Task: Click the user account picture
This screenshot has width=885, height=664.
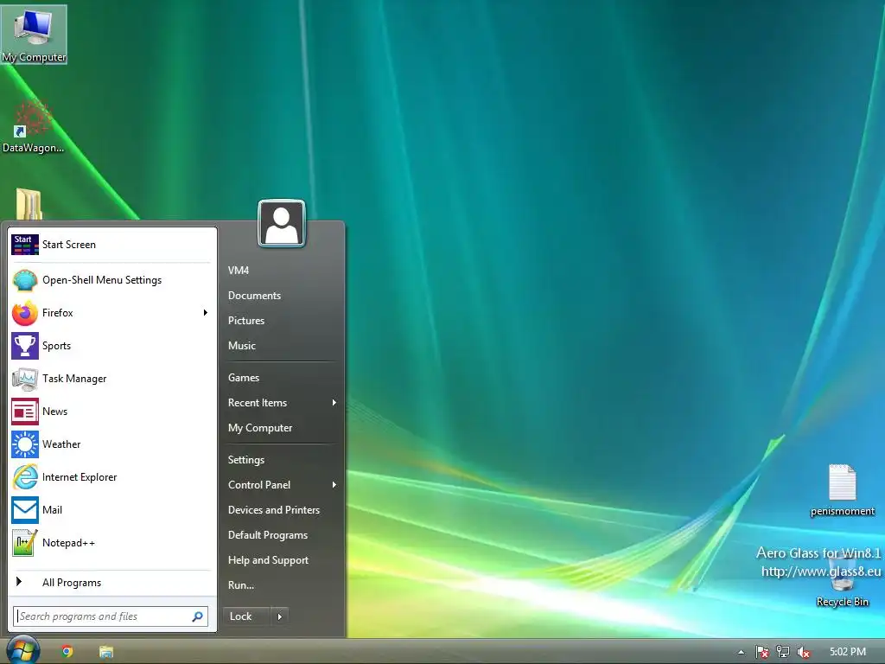Action: point(282,224)
